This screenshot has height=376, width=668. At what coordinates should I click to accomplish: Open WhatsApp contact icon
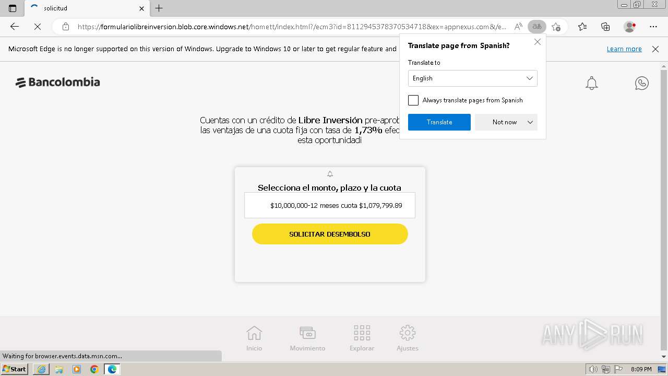click(x=642, y=83)
